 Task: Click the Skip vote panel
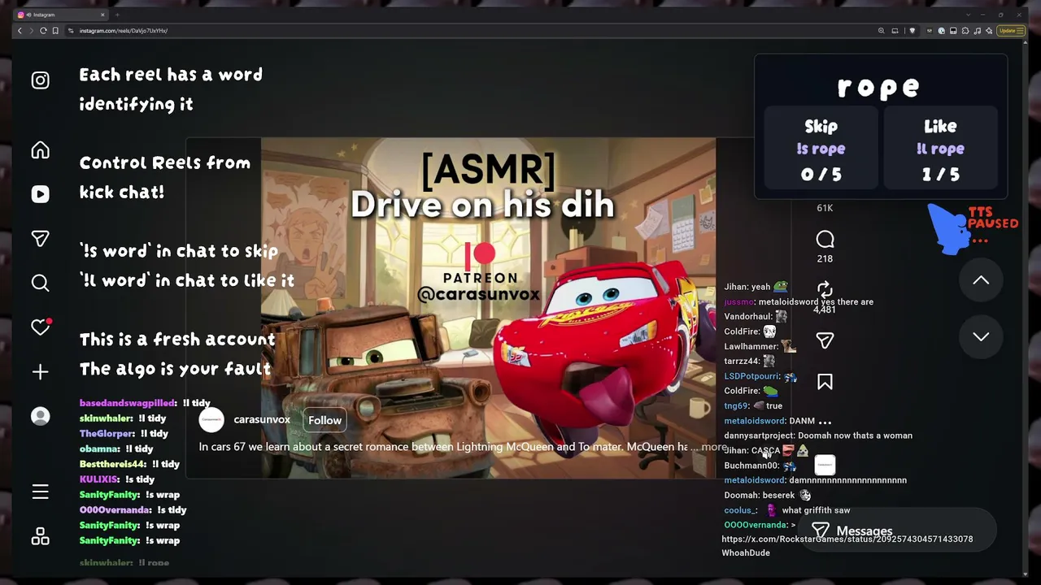[x=821, y=149]
